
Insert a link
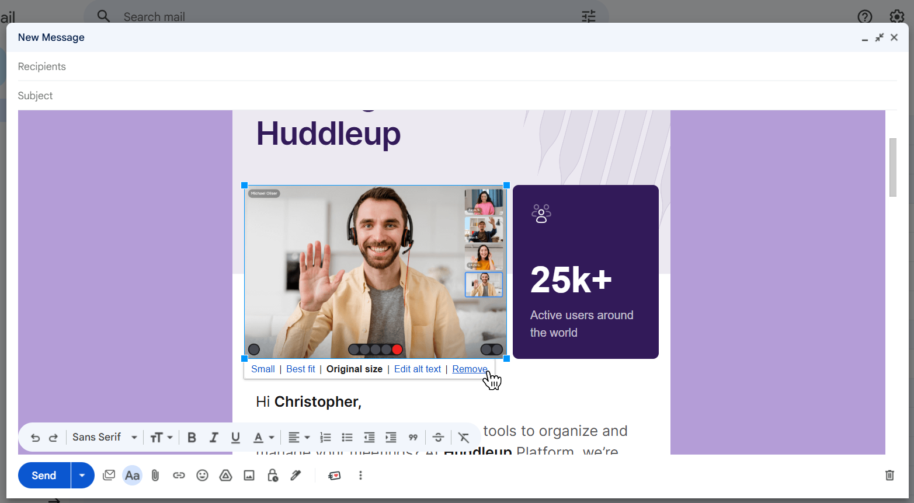[x=179, y=476]
